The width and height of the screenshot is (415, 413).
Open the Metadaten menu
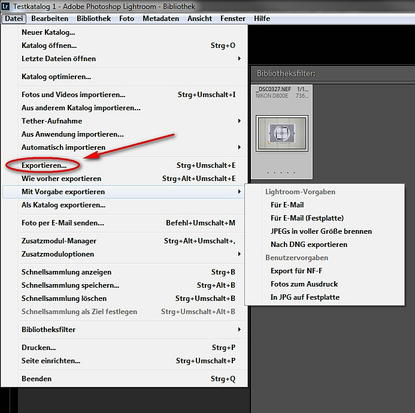[160, 19]
